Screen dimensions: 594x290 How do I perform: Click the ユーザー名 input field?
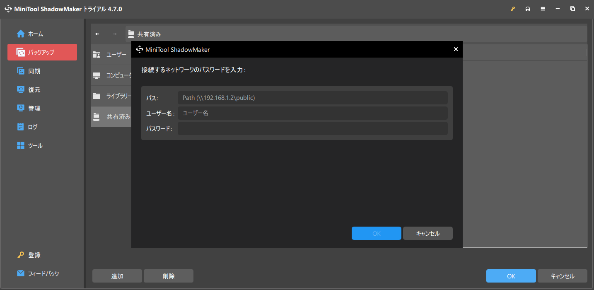(313, 113)
